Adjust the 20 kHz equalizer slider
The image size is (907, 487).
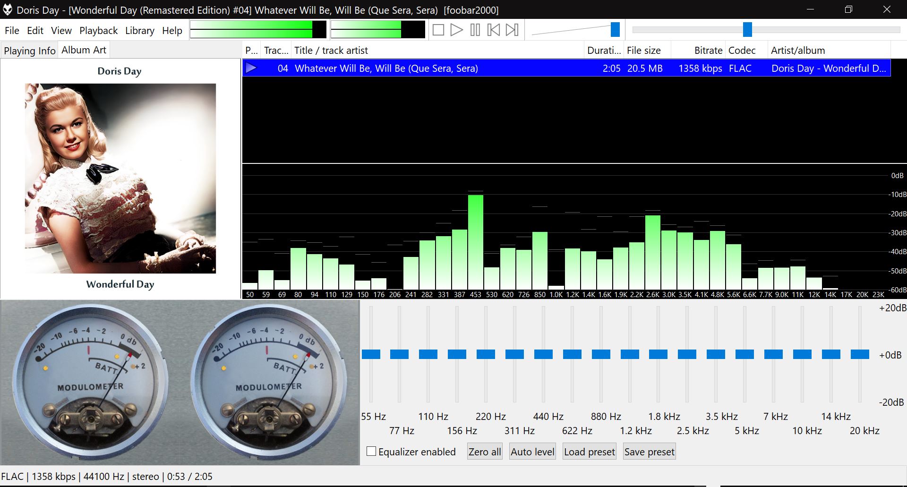pyautogui.click(x=860, y=354)
